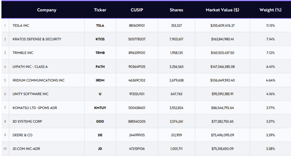This screenshot has width=291, height=156.
Task: Click the DDD ticker symbol
Action: [x=100, y=121]
